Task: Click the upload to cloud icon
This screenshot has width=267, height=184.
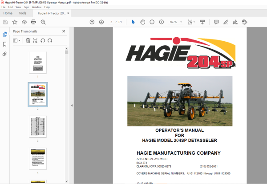Action: tap(24, 22)
